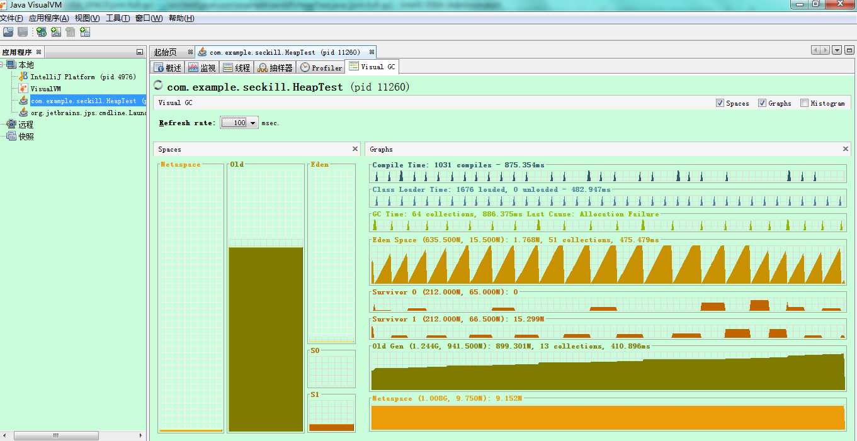This screenshot has height=441, width=857.
Task: Select the Visual GC tab
Action: point(372,67)
